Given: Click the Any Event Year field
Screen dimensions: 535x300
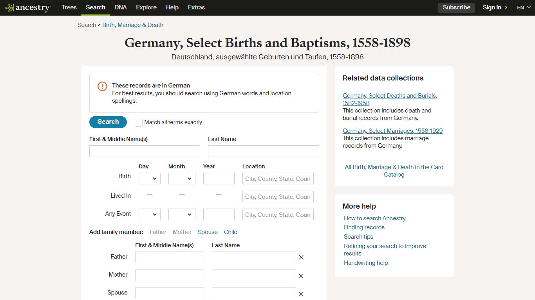Looking at the screenshot, I should 219,214.
